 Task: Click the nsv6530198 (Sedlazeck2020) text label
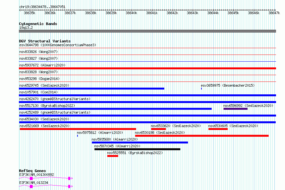160,133
